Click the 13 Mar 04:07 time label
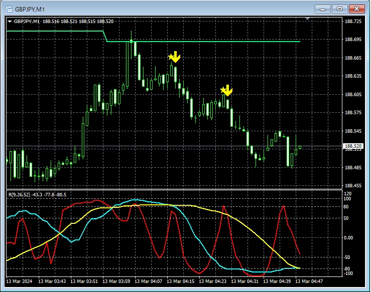Viewport: 371px width, 292px height. coord(150,281)
